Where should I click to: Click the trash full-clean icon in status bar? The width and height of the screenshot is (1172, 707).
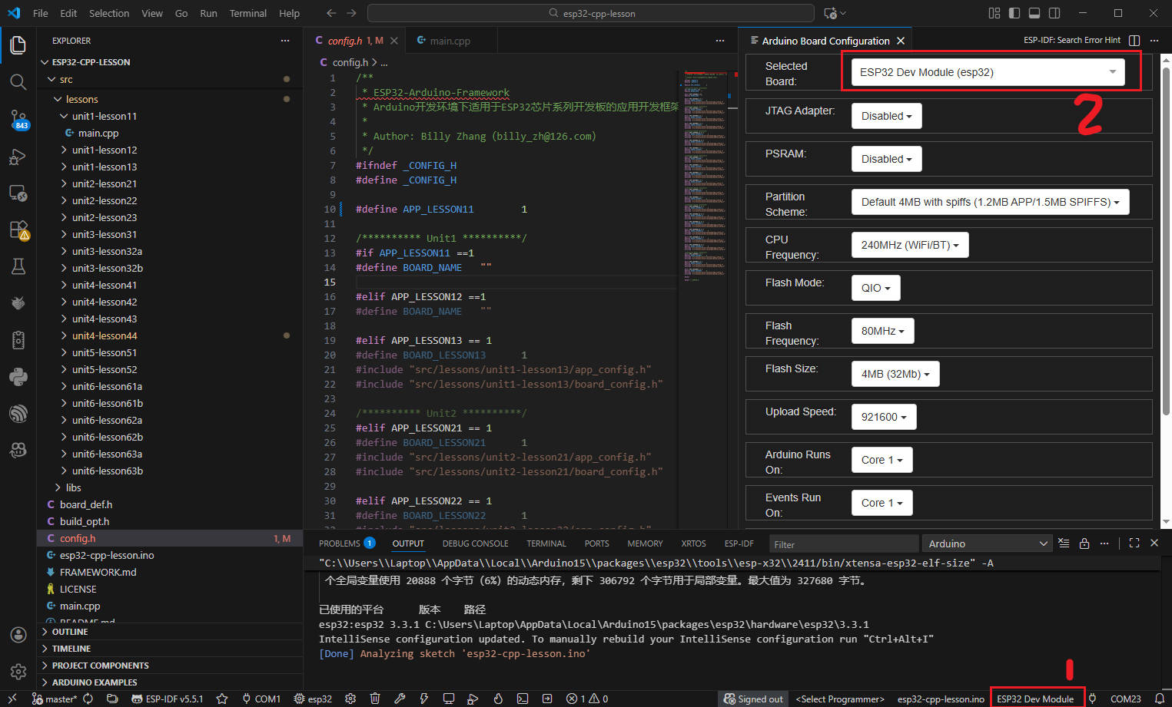click(x=375, y=699)
